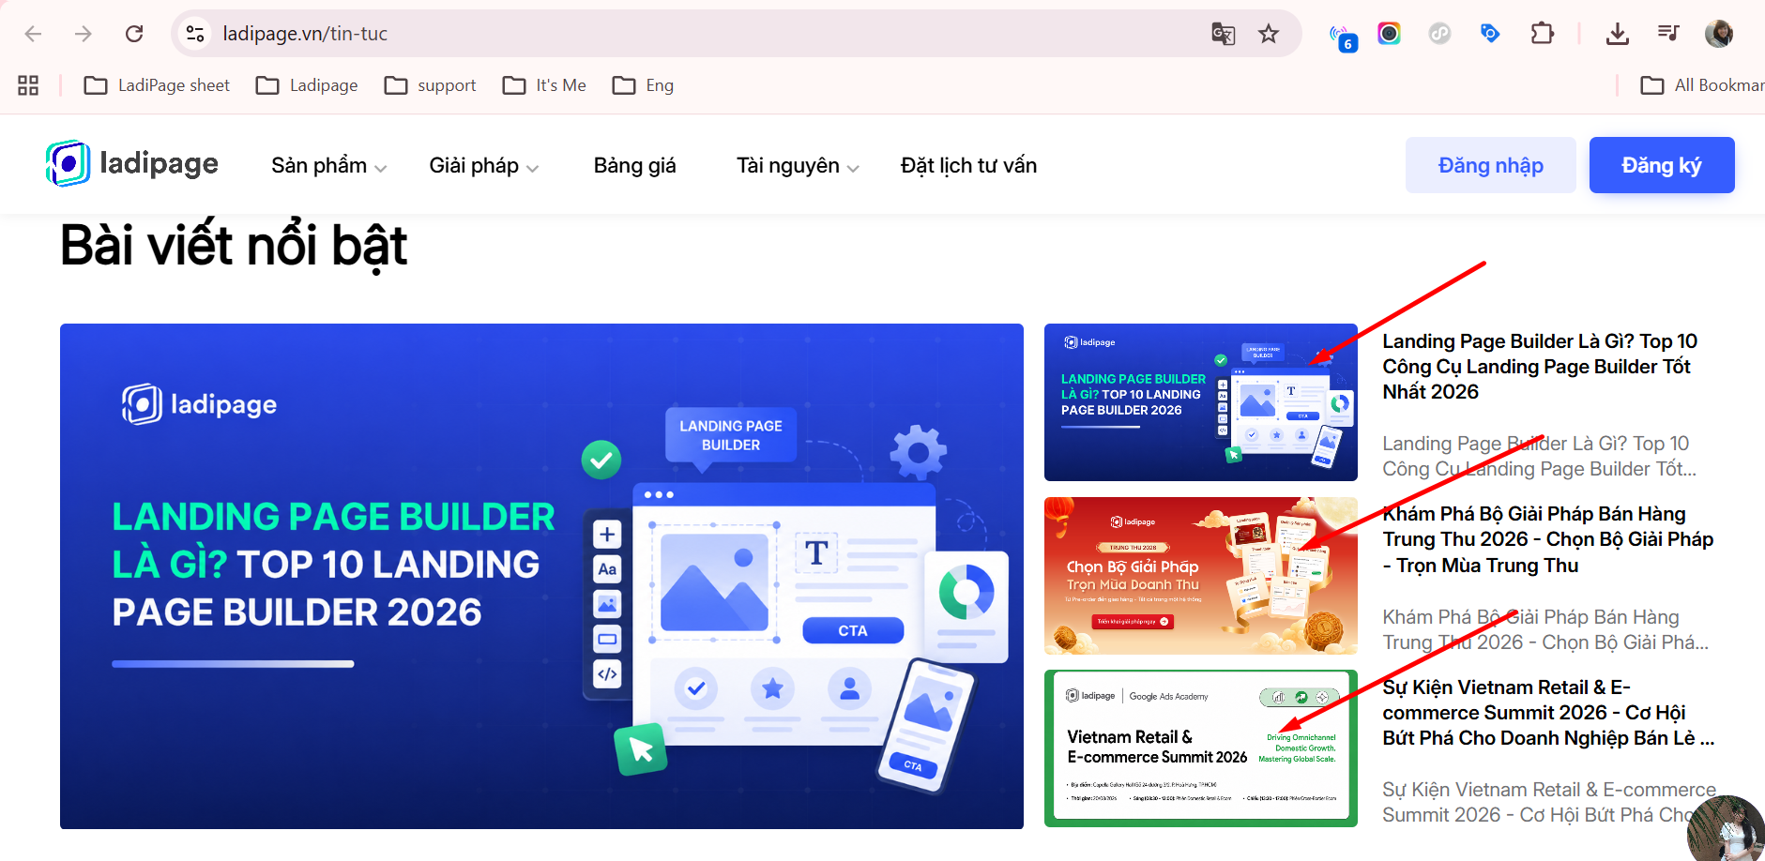The width and height of the screenshot is (1765, 861).
Task: Show browser downloads
Action: 1617,34
